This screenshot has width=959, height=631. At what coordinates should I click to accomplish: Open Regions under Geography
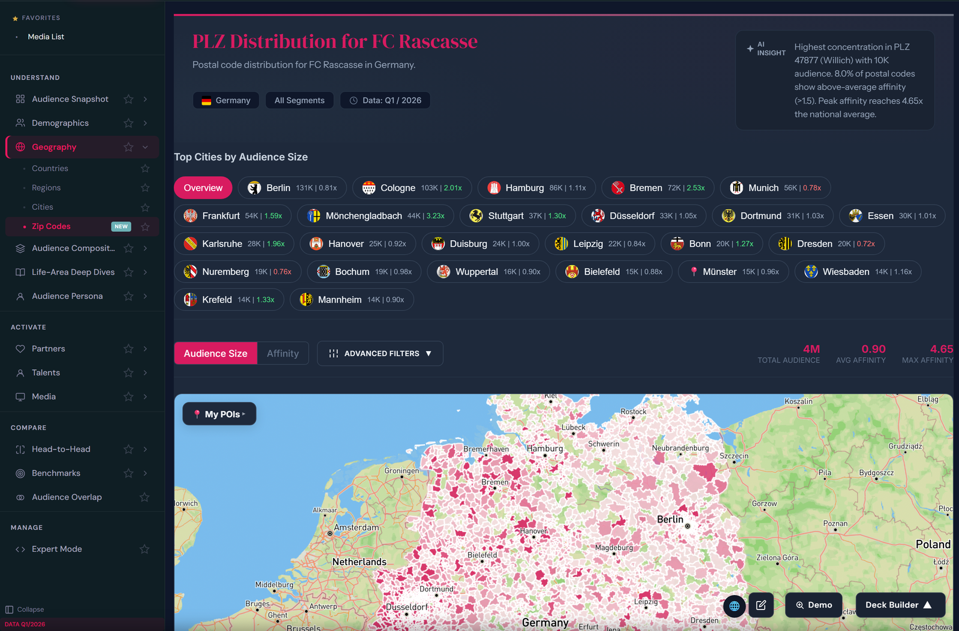coord(46,188)
